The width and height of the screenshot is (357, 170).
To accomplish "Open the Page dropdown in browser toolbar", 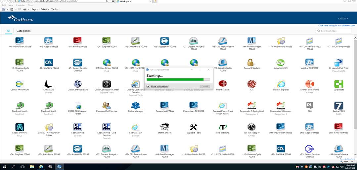I will click(35, 9).
